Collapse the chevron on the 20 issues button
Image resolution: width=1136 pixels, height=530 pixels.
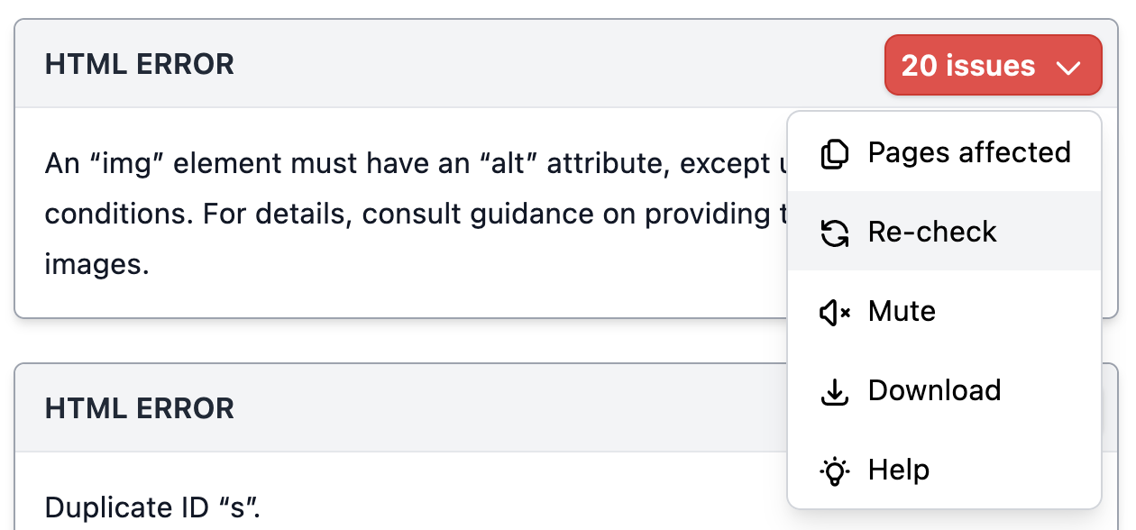click(1067, 68)
